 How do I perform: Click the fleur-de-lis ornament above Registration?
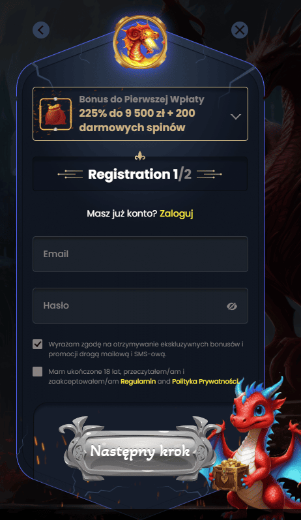[x=140, y=156]
